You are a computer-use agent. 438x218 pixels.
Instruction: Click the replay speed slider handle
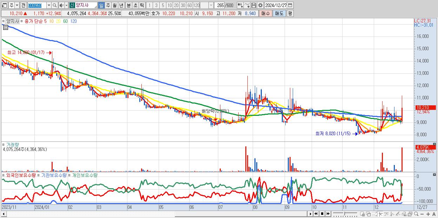click(345, 213)
